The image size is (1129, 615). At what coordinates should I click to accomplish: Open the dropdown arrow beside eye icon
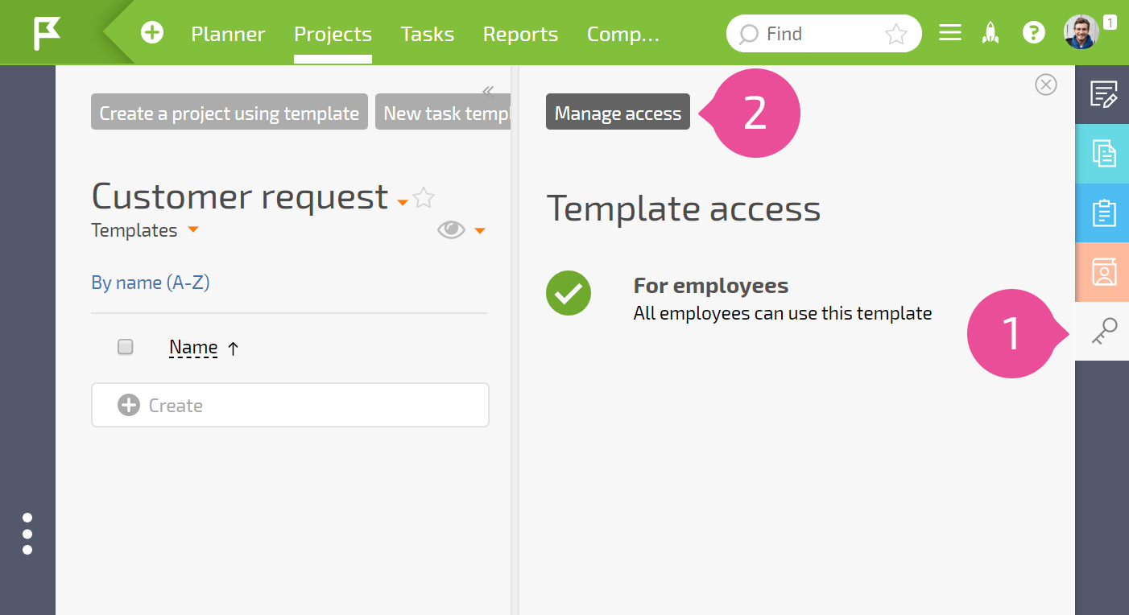tap(480, 231)
